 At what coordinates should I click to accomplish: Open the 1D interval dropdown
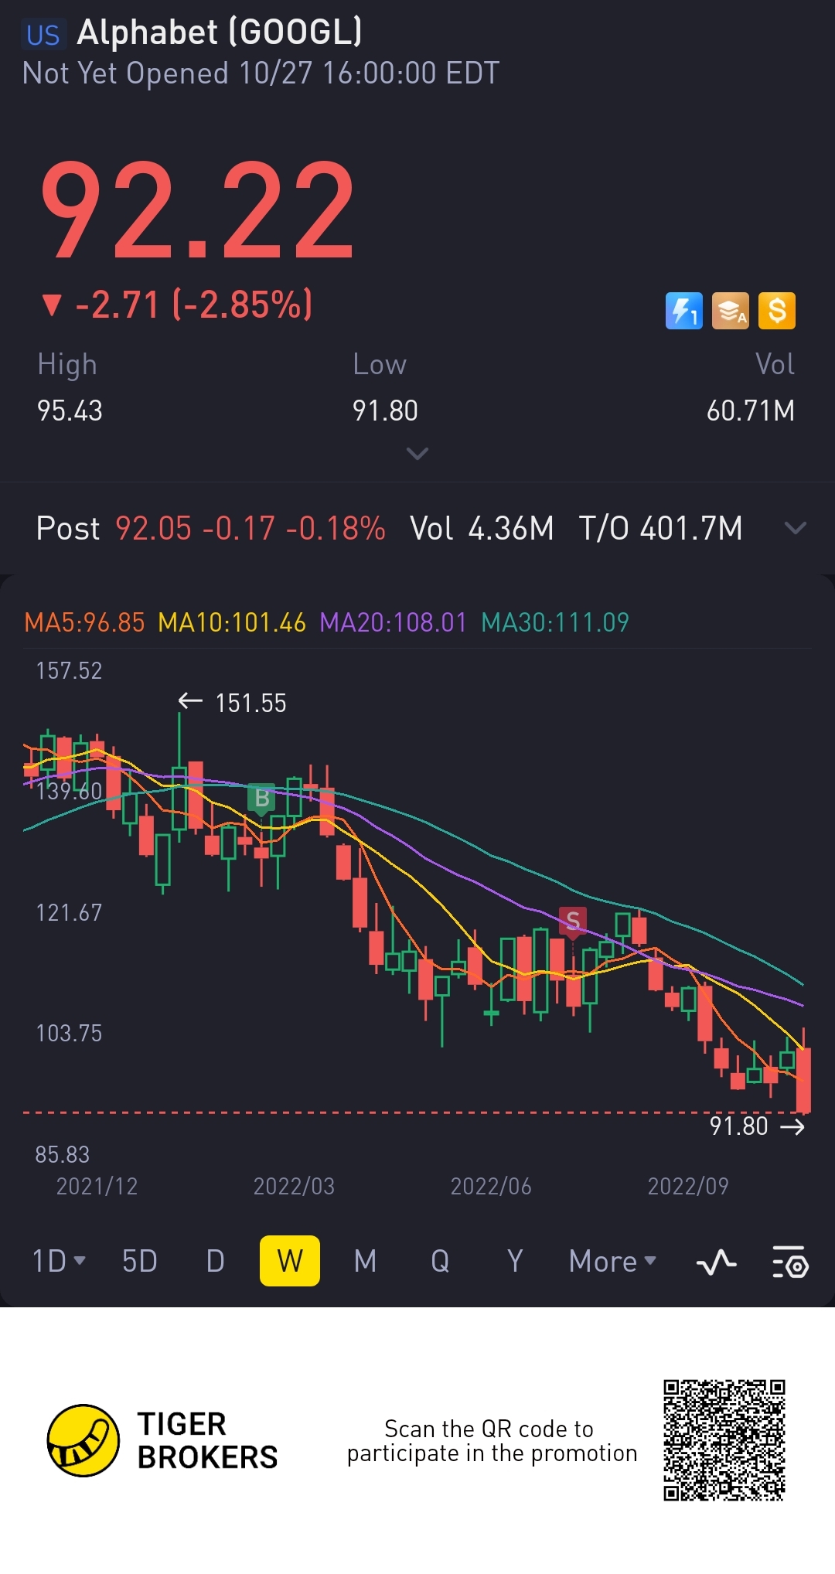tap(59, 1261)
